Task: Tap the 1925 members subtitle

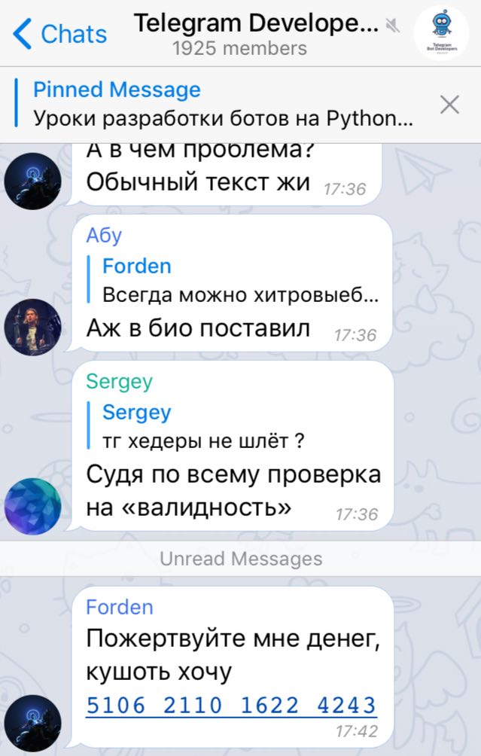Action: (239, 48)
